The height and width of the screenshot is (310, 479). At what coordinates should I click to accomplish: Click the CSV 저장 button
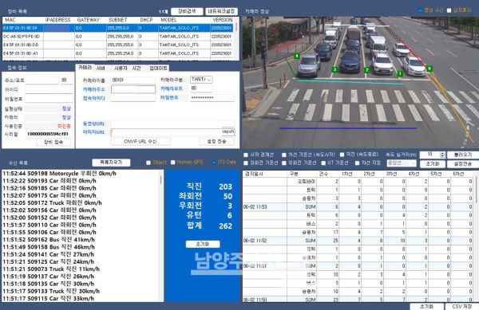tap(462, 306)
